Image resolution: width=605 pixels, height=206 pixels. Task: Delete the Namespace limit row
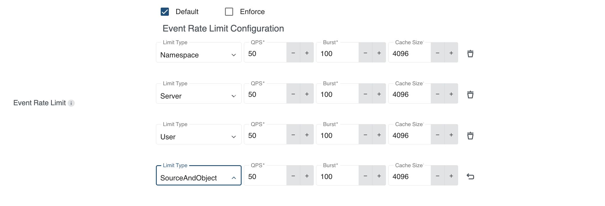[470, 53]
